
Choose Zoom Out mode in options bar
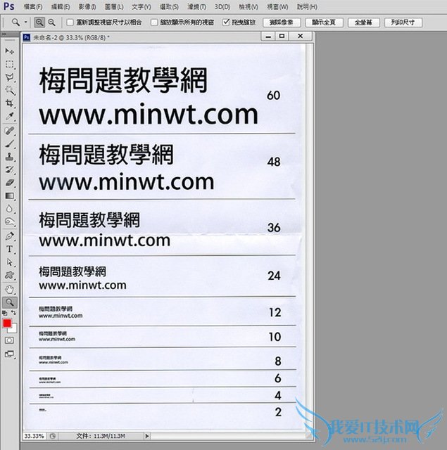[x=51, y=22]
